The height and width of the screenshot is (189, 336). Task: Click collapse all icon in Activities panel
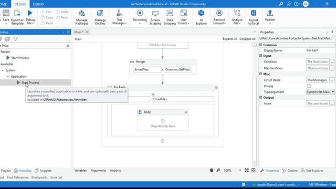pos(7,39)
